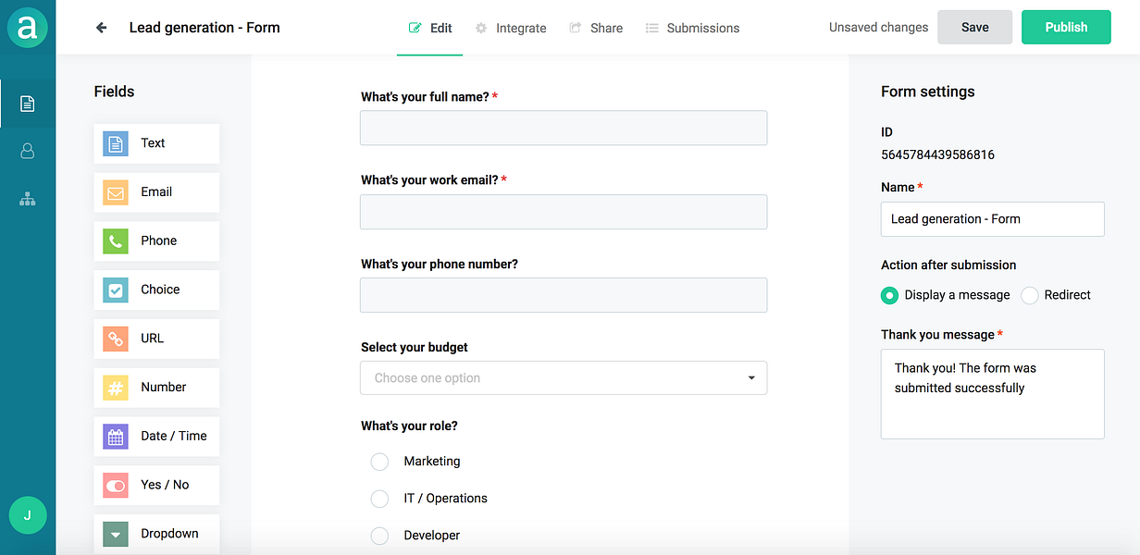This screenshot has height=555, width=1140.
Task: Click the phone number input box
Action: coord(564,295)
